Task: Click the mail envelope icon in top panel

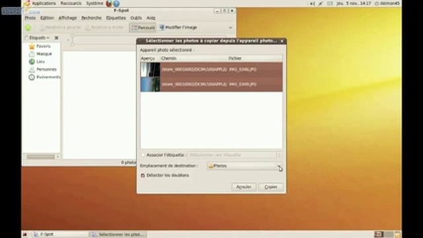Action: point(330,3)
